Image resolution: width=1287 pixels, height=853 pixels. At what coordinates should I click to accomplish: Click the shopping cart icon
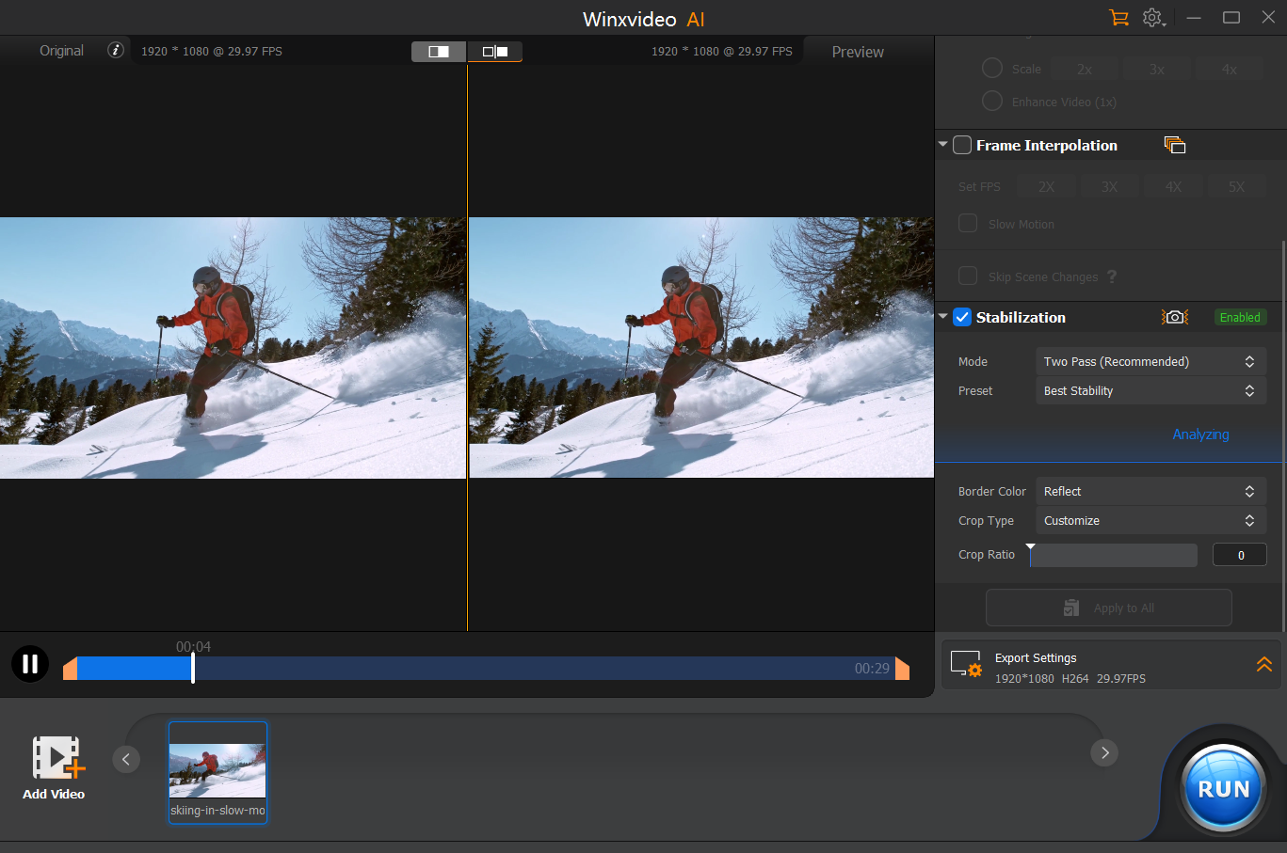pos(1118,18)
